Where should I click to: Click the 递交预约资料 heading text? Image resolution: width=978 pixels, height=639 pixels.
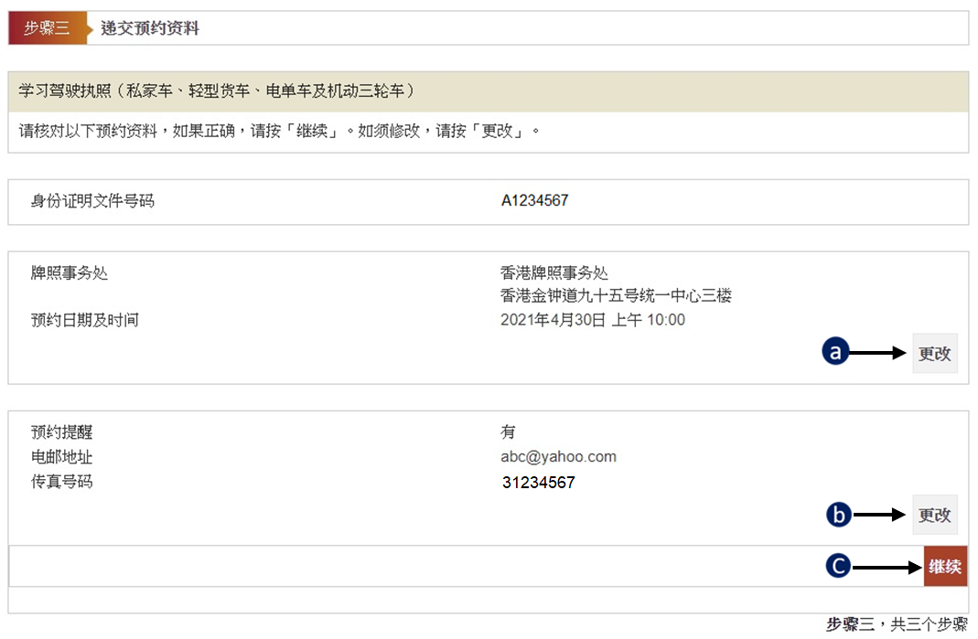tap(150, 28)
